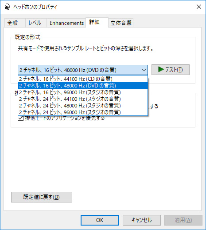Viewport: 206px width, 230px height.
Task: Go to the Enhancements tab
Action: [66, 23]
